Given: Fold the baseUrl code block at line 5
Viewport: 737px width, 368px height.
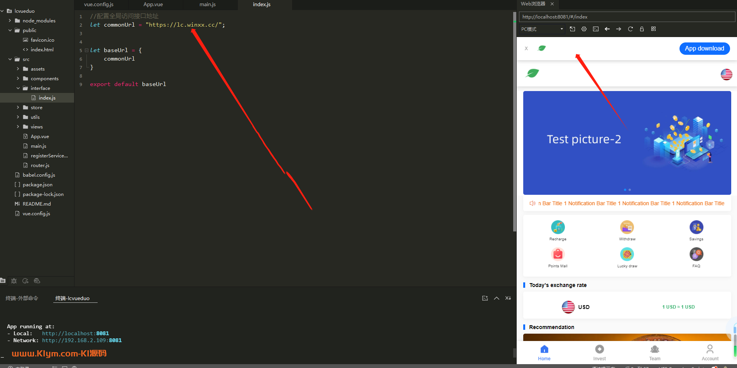Looking at the screenshot, I should click(87, 51).
